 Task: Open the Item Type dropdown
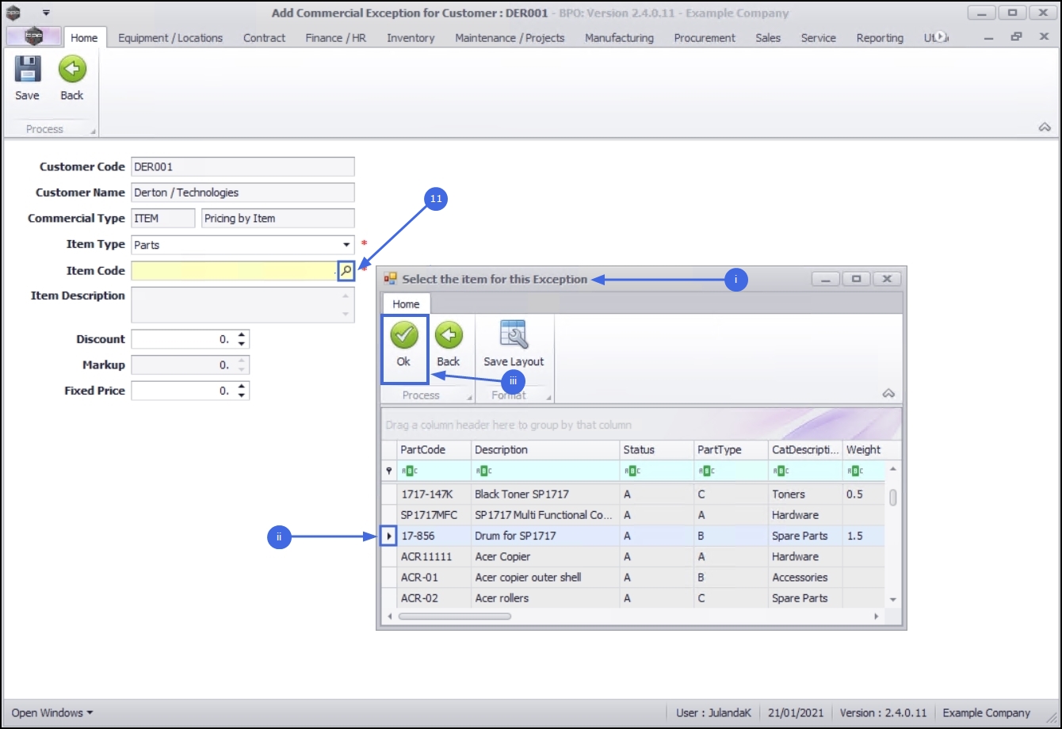[346, 245]
